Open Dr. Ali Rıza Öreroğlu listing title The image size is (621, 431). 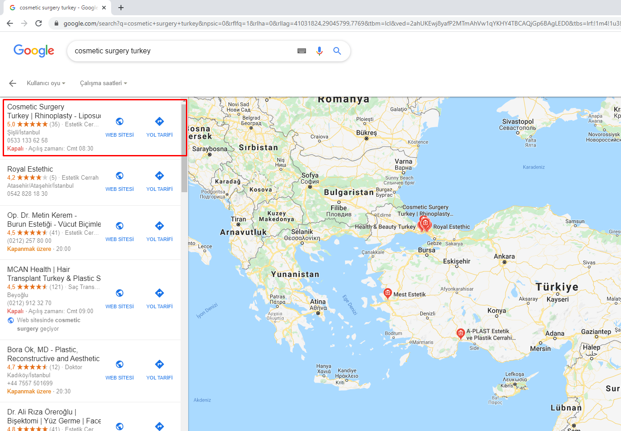(54, 416)
